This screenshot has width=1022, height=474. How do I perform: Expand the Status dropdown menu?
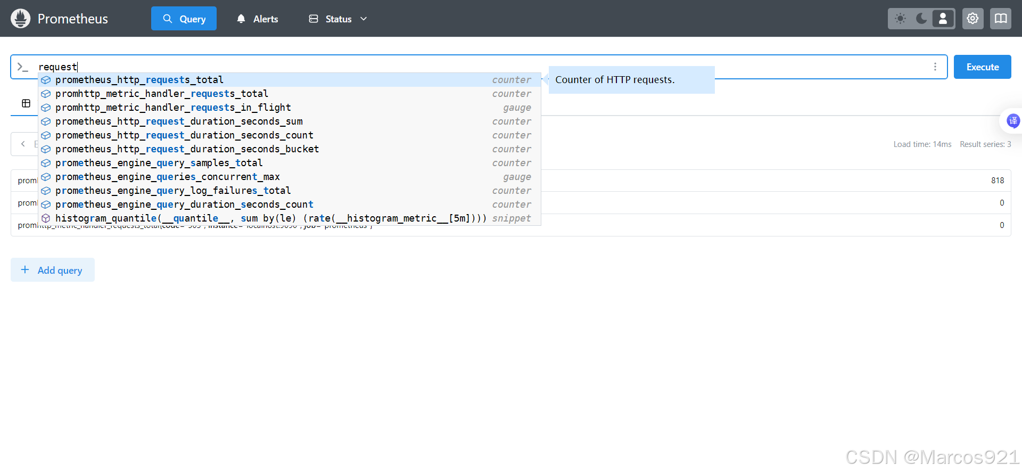click(x=338, y=19)
